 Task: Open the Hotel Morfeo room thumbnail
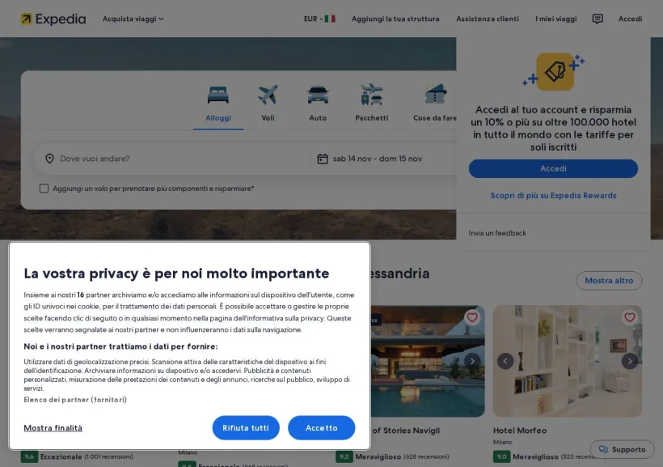tap(568, 361)
